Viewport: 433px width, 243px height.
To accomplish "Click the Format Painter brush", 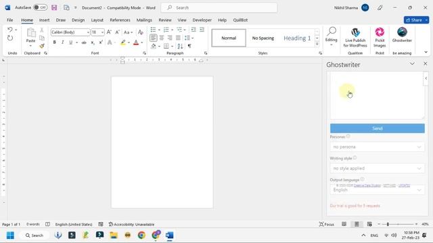I will [42, 46].
